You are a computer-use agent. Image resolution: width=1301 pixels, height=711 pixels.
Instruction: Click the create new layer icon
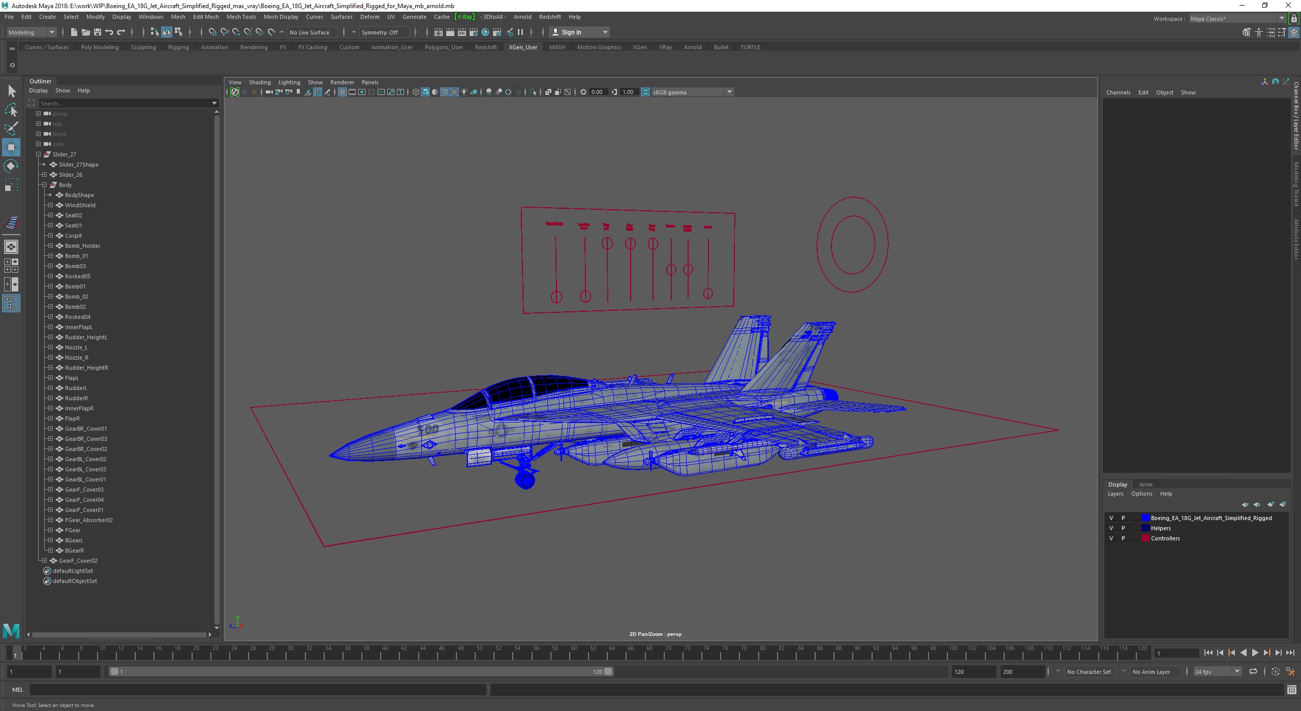pos(1271,504)
